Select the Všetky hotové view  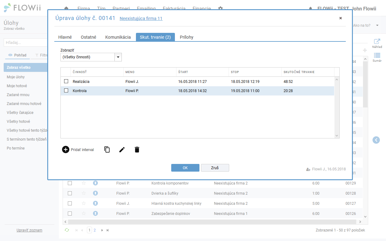(18, 122)
